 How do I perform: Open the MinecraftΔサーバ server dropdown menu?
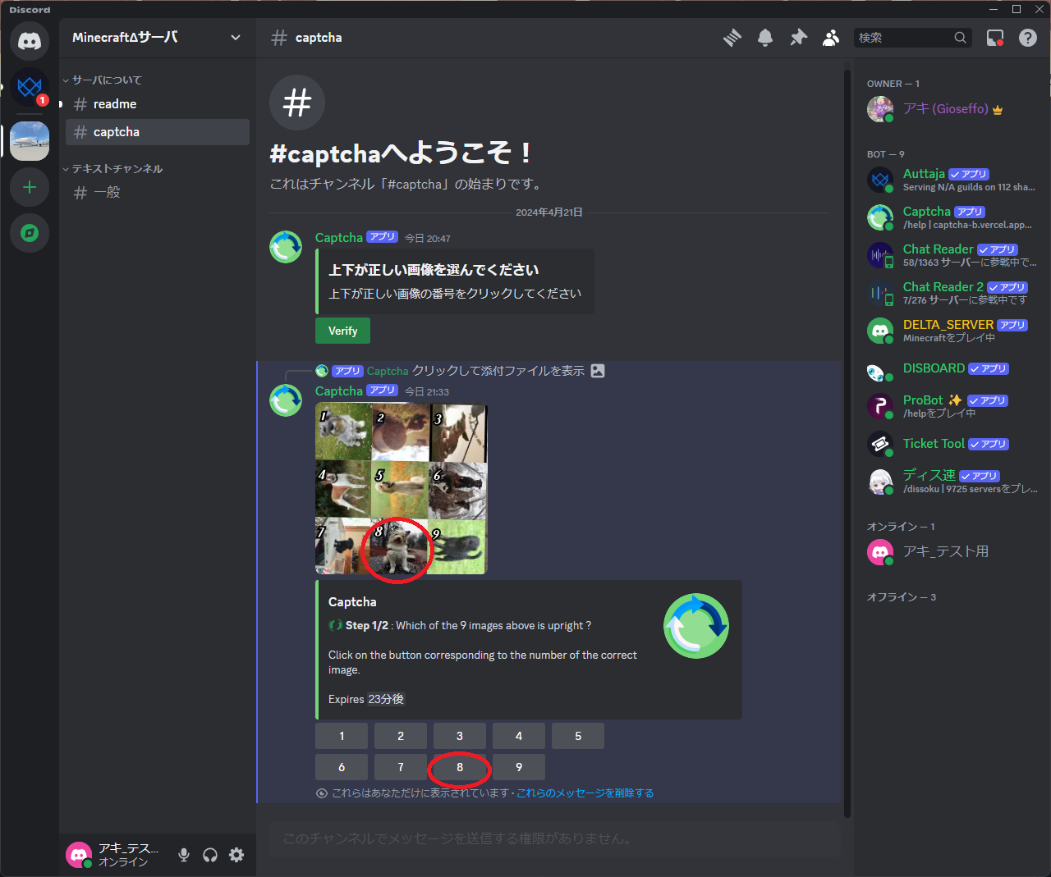[157, 38]
